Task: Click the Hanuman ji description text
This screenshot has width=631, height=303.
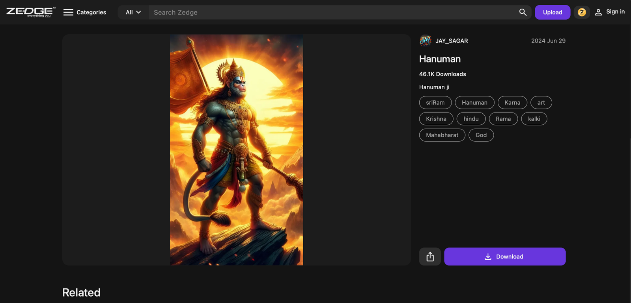Action: [x=434, y=87]
